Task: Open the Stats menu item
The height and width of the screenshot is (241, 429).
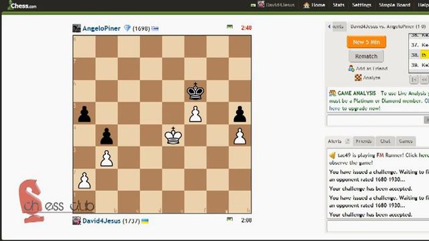Action: (339, 5)
